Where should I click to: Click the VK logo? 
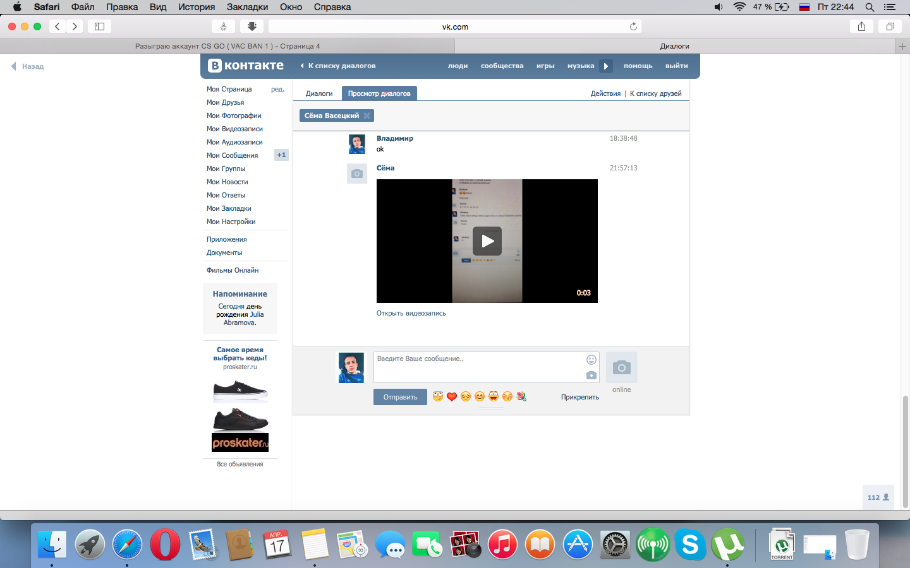246,66
